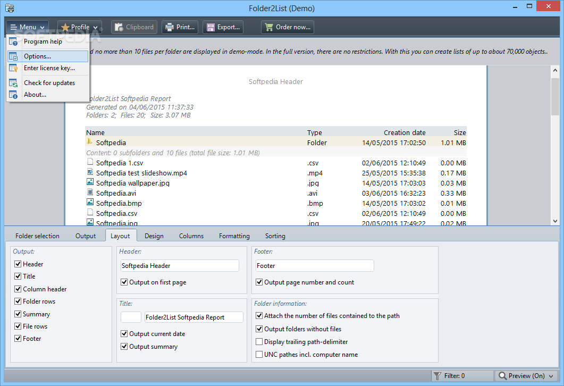Click the Print... button label
The width and height of the screenshot is (564, 386).
pyautogui.click(x=185, y=27)
